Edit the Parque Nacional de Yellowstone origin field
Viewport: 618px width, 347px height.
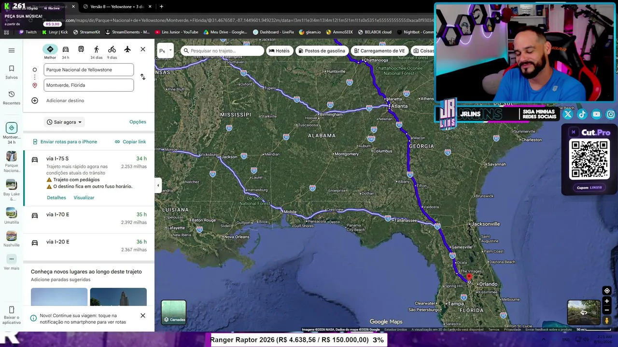coord(89,70)
